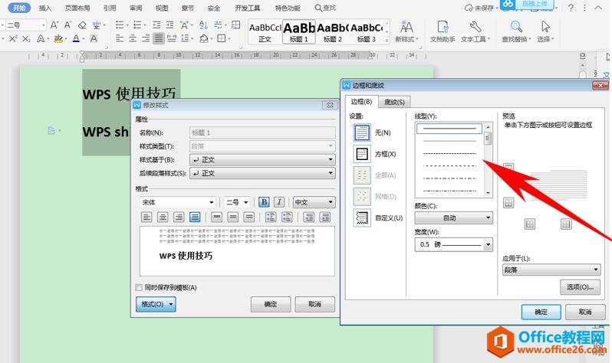Viewport: 612px width, 363px height.
Task: Cancel the Borders and Shading dialog
Action: pyautogui.click(x=585, y=312)
